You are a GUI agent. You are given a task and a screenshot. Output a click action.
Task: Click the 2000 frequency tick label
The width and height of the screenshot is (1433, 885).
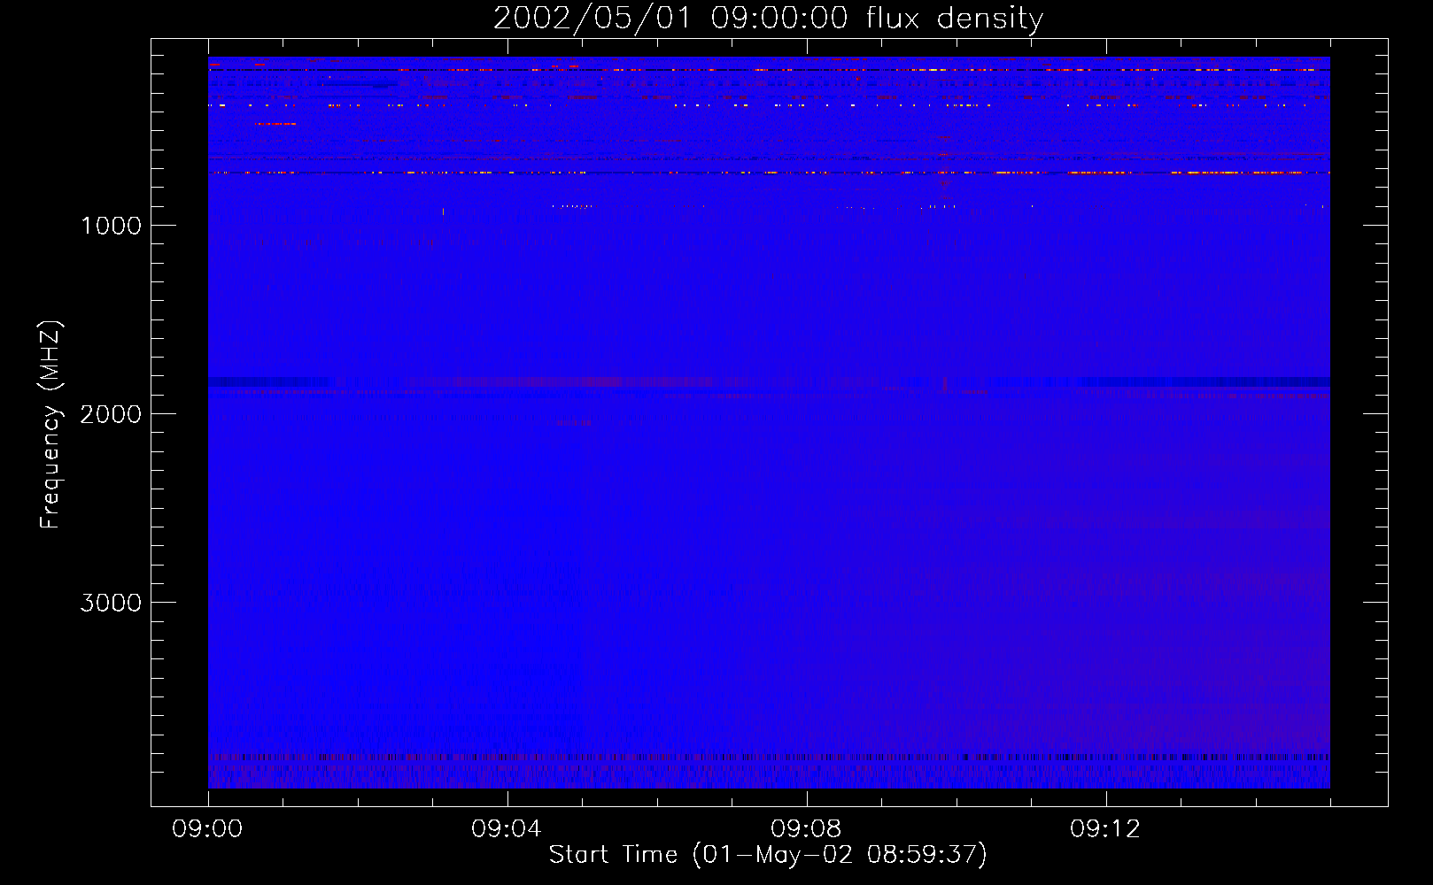click(x=111, y=414)
